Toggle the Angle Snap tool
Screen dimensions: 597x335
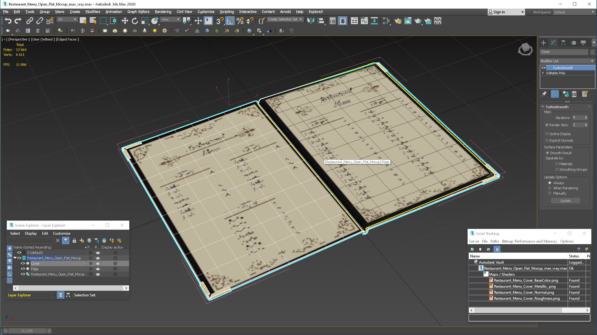[230, 21]
